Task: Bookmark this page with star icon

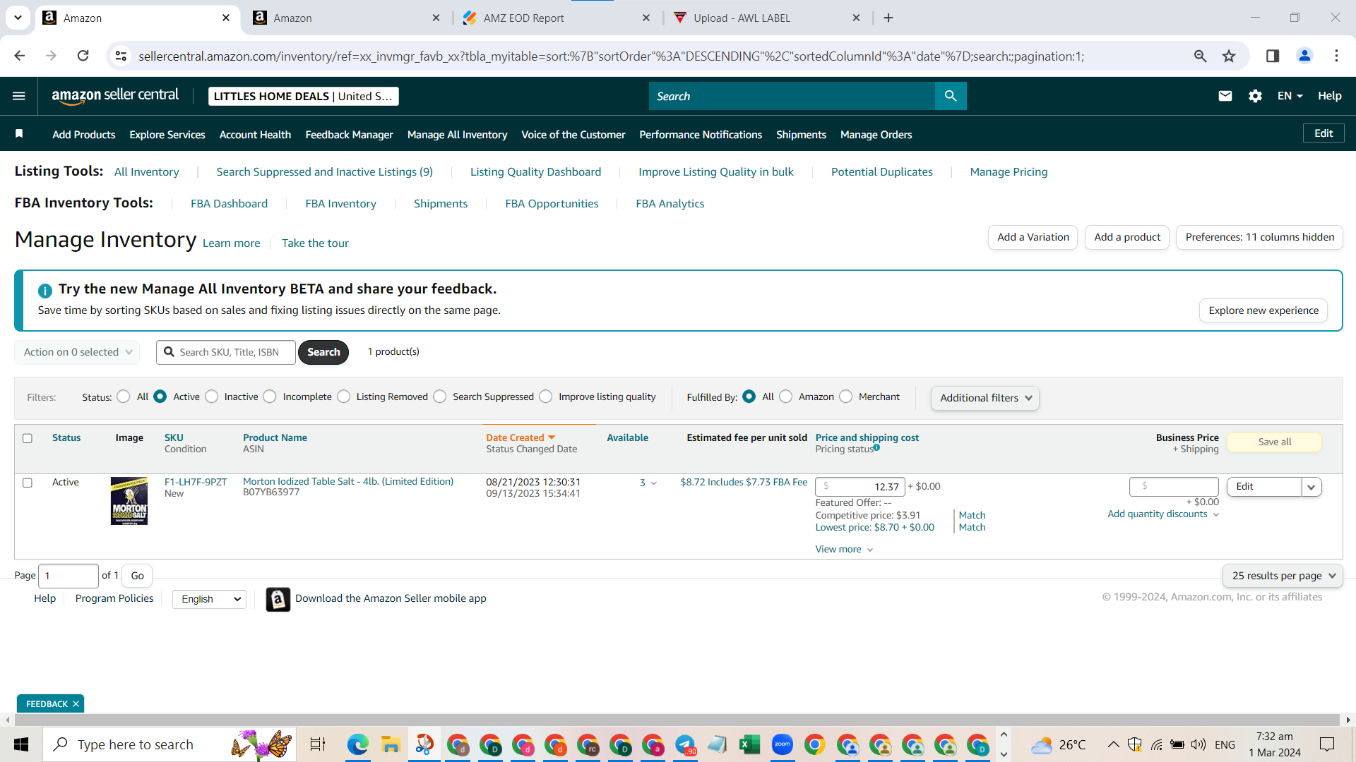Action: 1229,56
